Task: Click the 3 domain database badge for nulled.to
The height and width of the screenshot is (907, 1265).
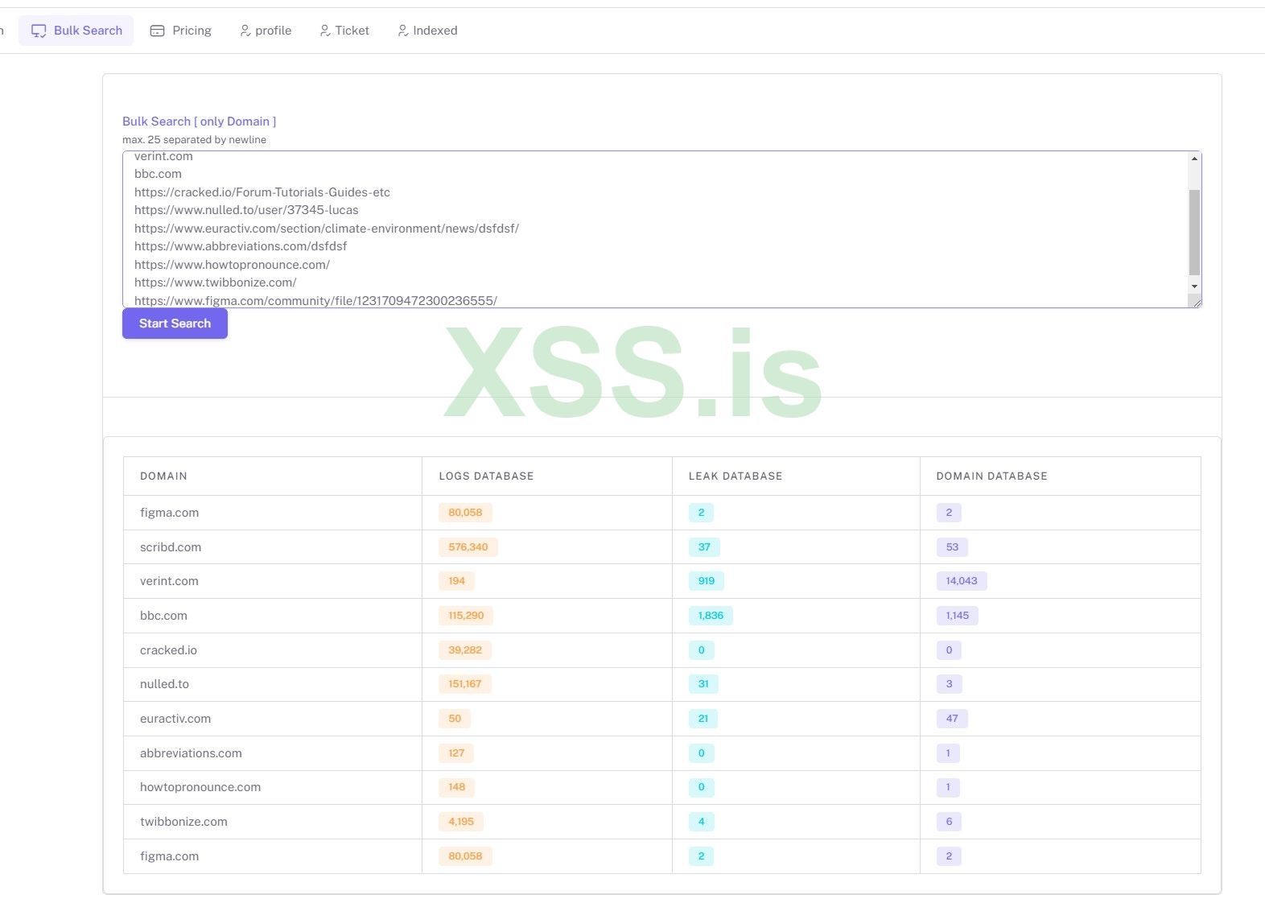Action: pyautogui.click(x=949, y=684)
